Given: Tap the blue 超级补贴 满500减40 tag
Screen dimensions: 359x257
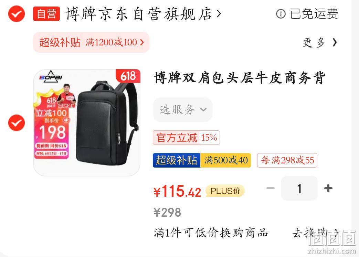Looking at the screenshot, I should click(x=202, y=160).
